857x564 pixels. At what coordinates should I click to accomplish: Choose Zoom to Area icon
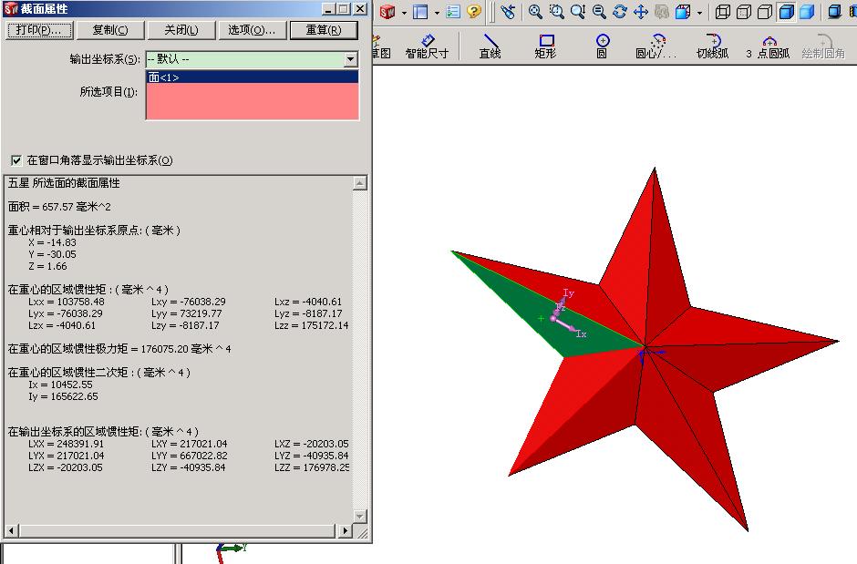point(557,12)
